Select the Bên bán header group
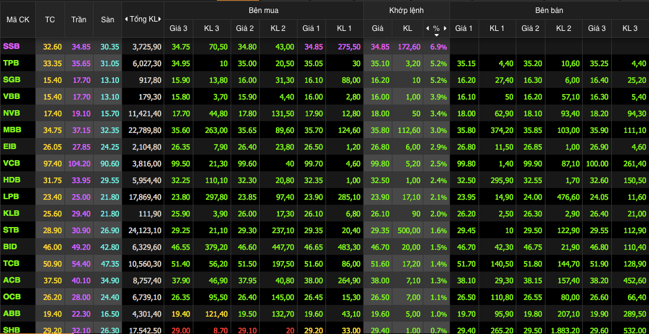Screen dimensions: 649x334 click(x=549, y=11)
